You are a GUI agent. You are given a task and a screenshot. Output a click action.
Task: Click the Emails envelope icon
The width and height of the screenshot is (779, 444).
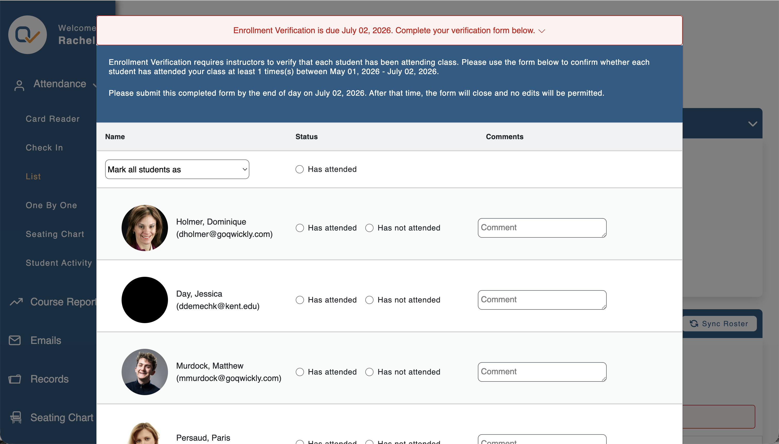(x=15, y=340)
